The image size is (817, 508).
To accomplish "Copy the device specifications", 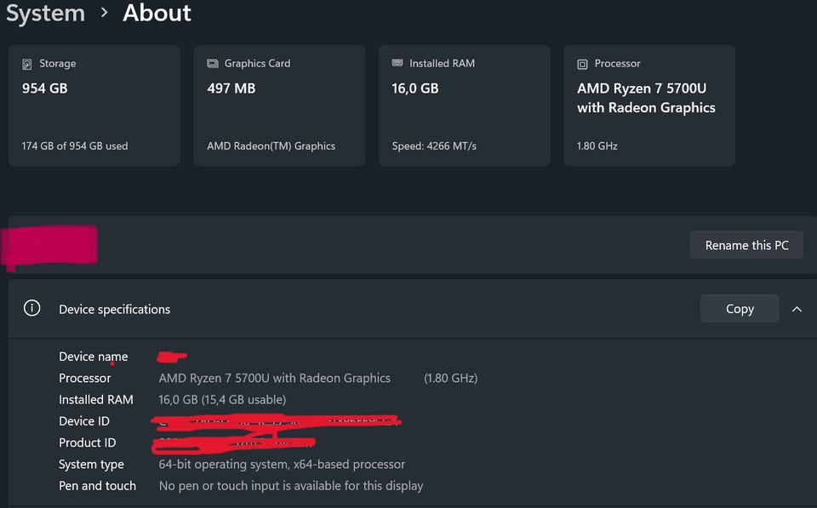I will coord(739,309).
